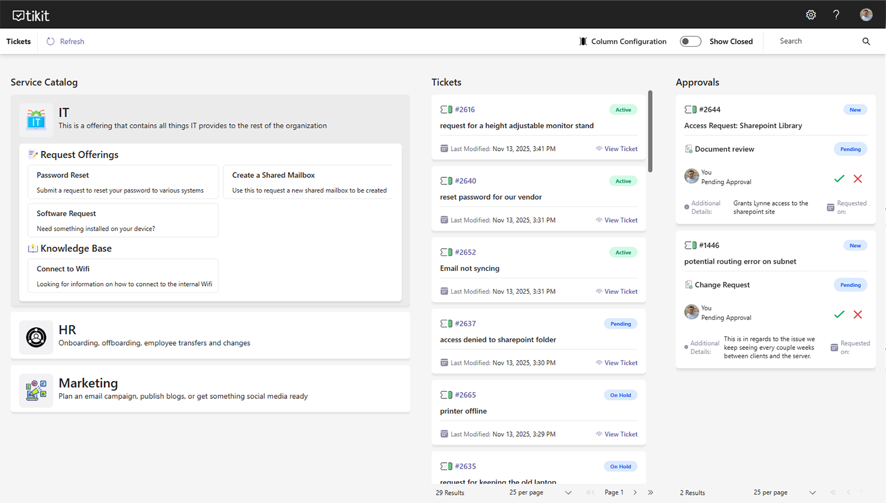Image resolution: width=886 pixels, height=503 pixels.
Task: Reject the Change Request with red X
Action: click(858, 314)
